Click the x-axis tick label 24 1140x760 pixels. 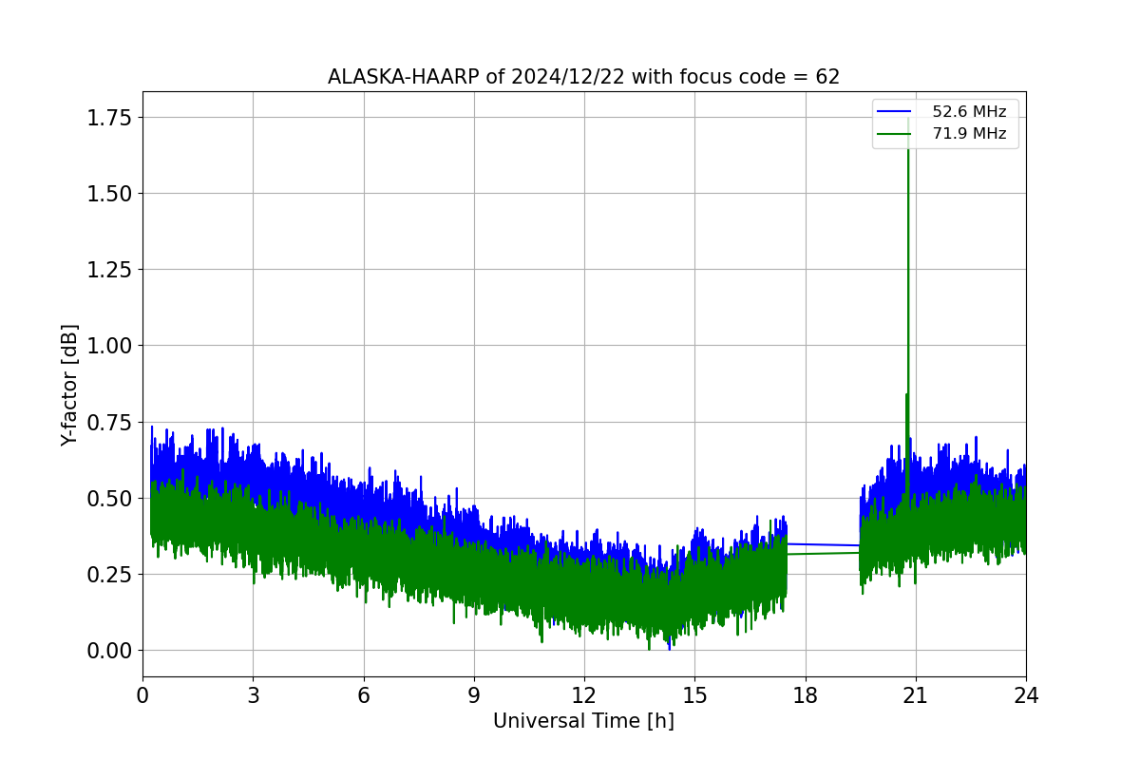[x=1026, y=695]
